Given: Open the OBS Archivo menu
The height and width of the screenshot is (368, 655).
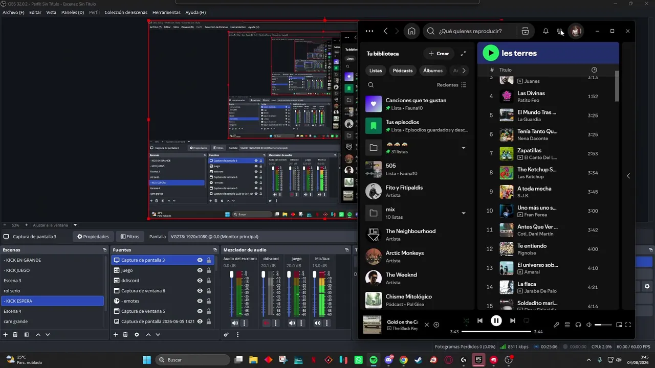Looking at the screenshot, I should pos(13,12).
